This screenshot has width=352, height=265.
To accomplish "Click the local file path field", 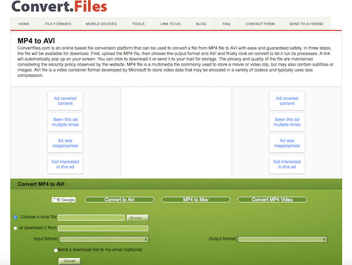I will coord(91,218).
